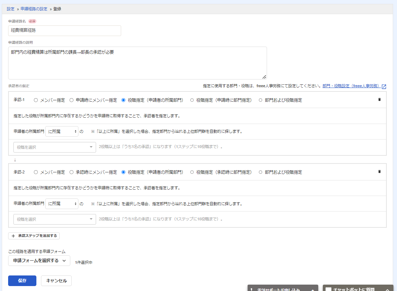Open the 役職を選択 dropdown in 承認-1
This screenshot has width=397, height=291.
coord(55,147)
